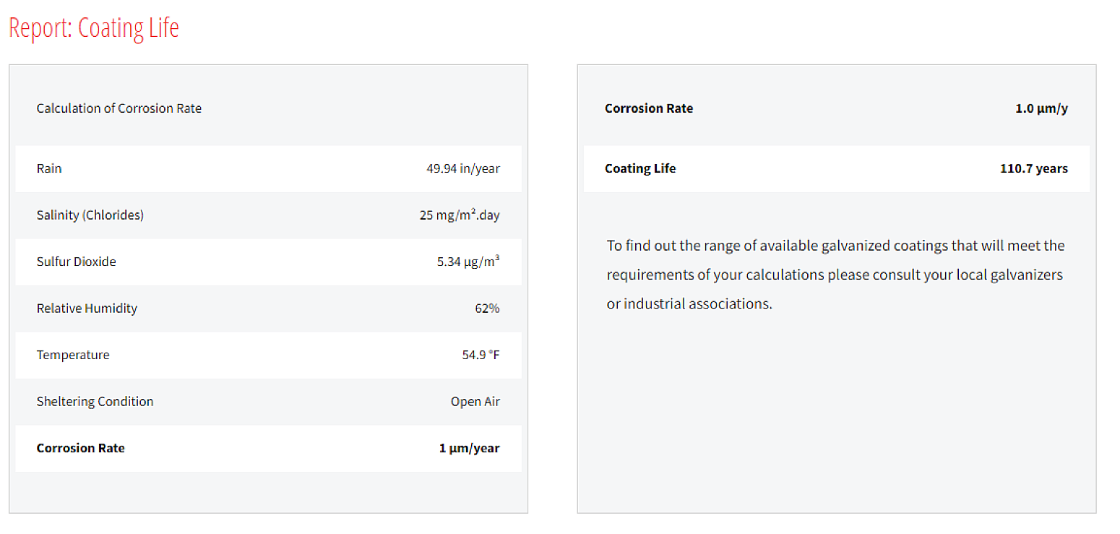Image resolution: width=1120 pixels, height=534 pixels.
Task: Click the 25 mg/m².day salinity value
Action: 459,215
